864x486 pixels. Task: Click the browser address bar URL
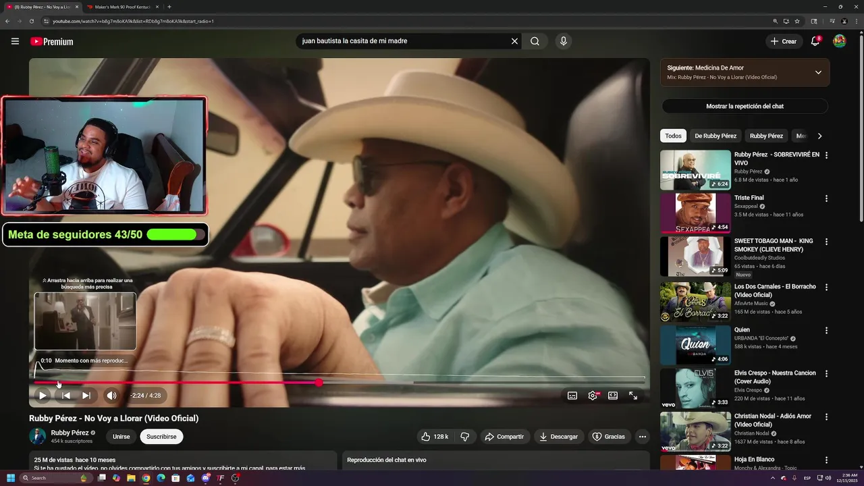133,21
